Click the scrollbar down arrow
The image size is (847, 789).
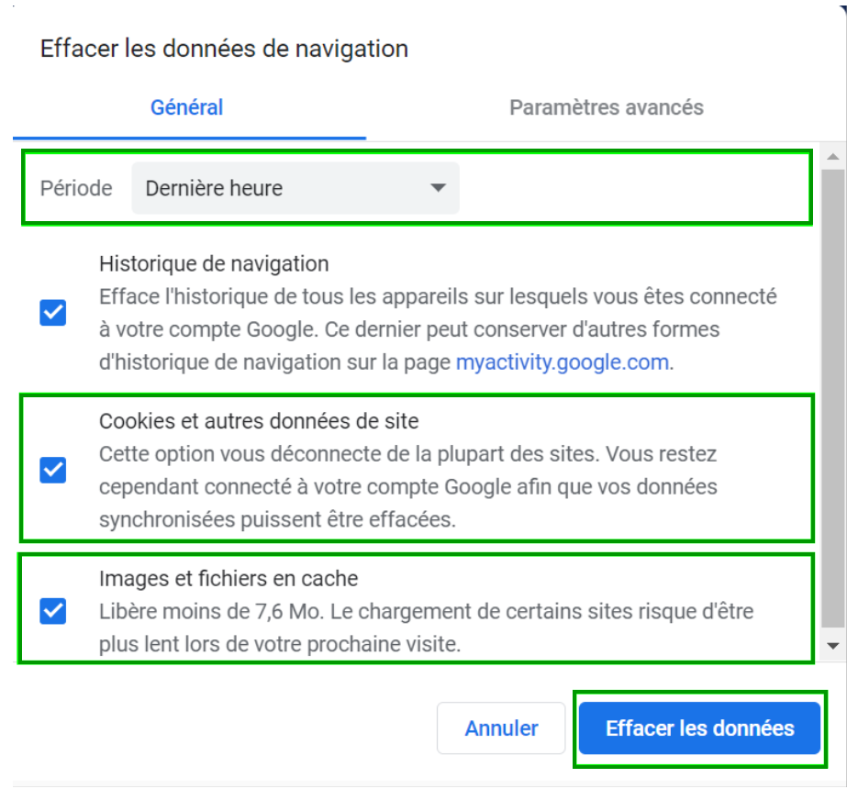pos(833,645)
